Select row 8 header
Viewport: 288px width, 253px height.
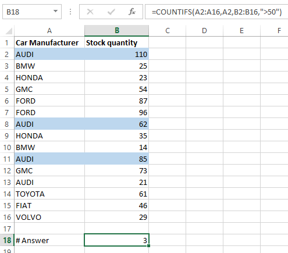7,124
